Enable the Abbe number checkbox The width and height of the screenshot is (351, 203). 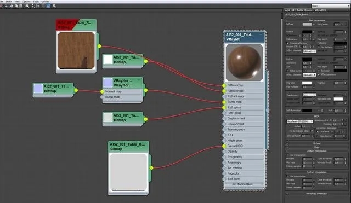click(287, 71)
